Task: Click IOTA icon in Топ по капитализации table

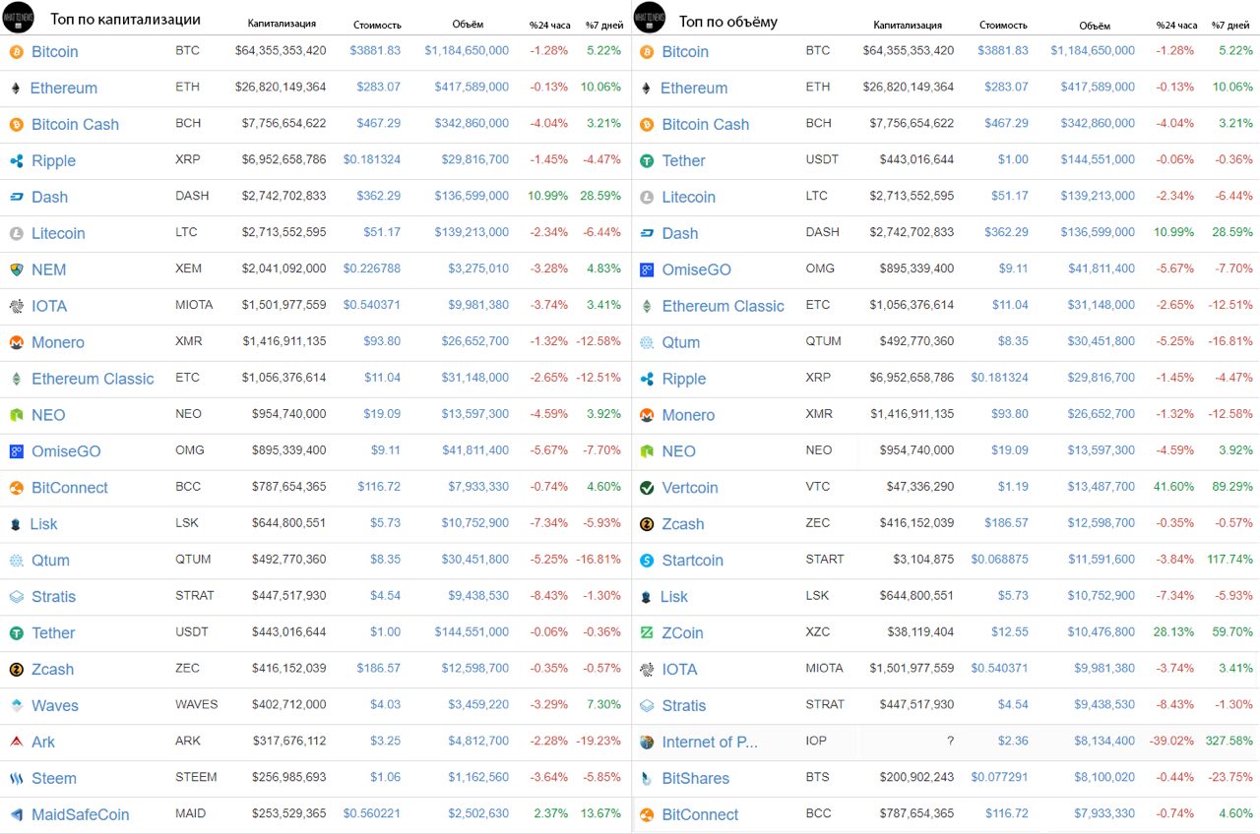Action: click(x=16, y=306)
